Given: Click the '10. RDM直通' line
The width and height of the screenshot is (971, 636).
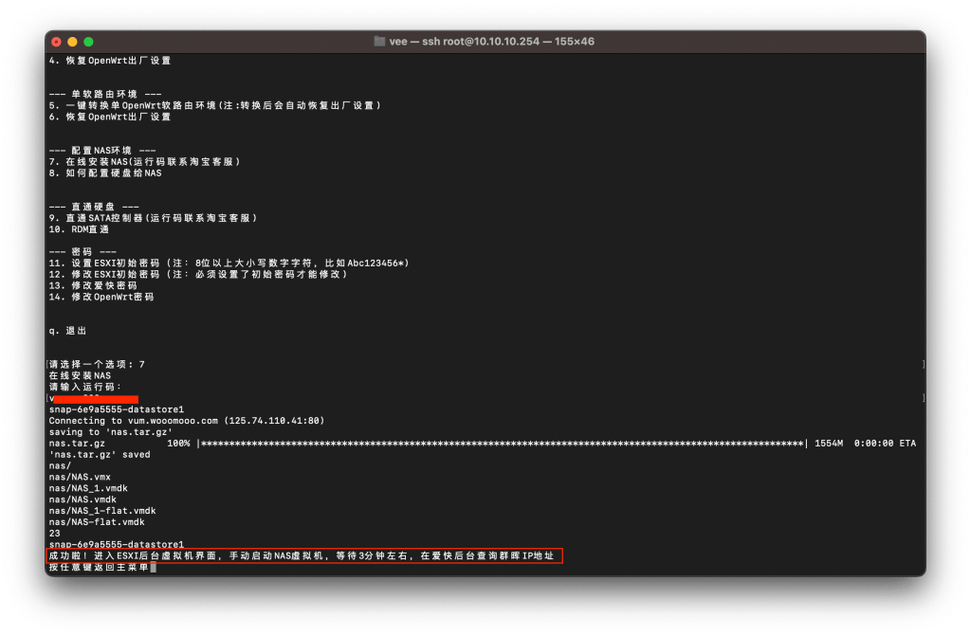Looking at the screenshot, I should [79, 229].
